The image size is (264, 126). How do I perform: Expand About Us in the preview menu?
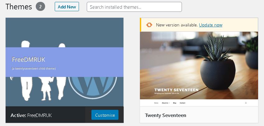pyautogui.click(x=166, y=103)
